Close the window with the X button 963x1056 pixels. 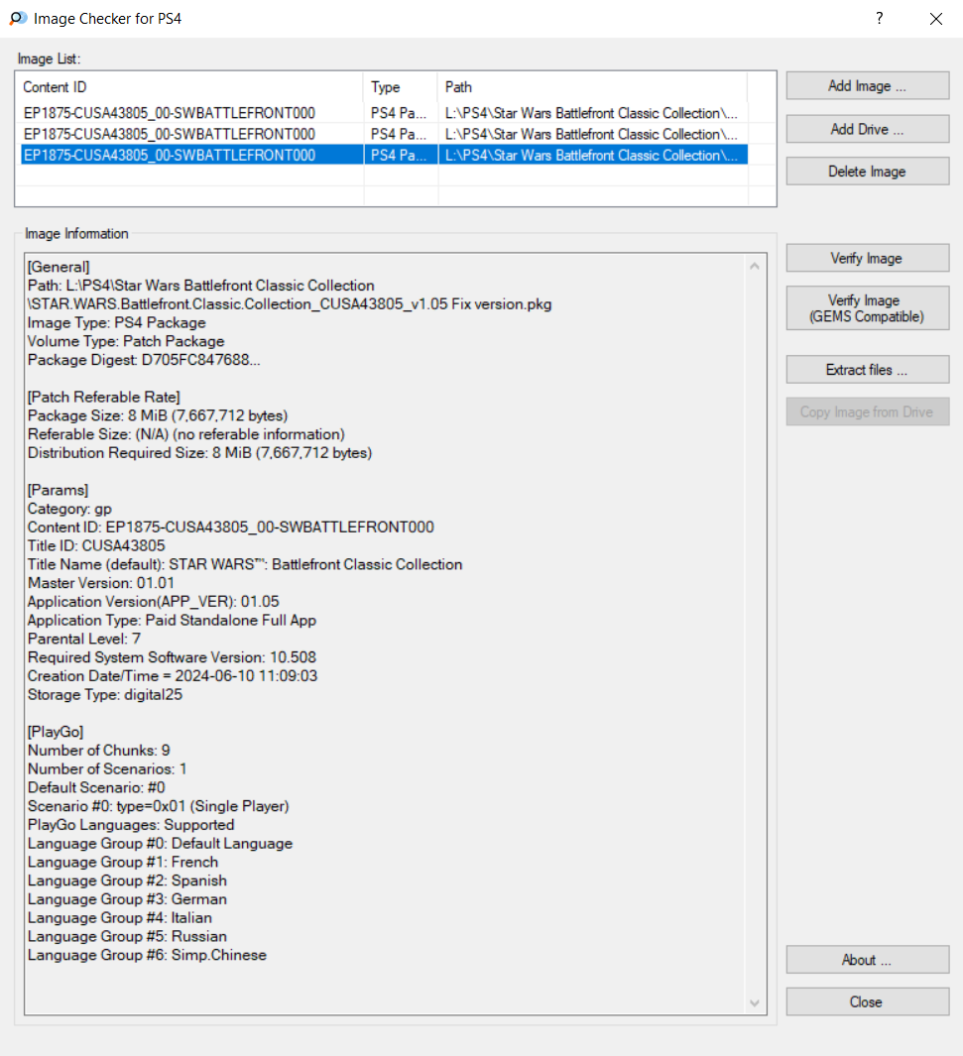point(936,19)
